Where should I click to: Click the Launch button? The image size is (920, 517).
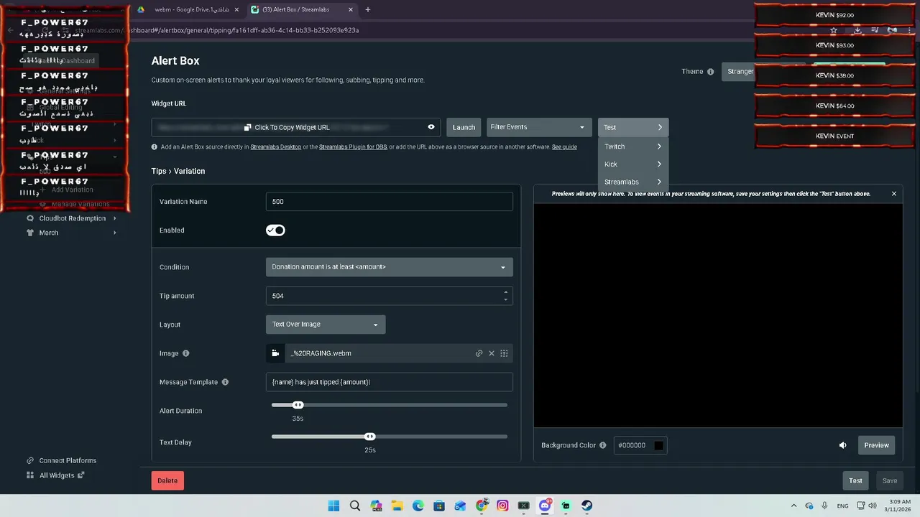tap(464, 127)
